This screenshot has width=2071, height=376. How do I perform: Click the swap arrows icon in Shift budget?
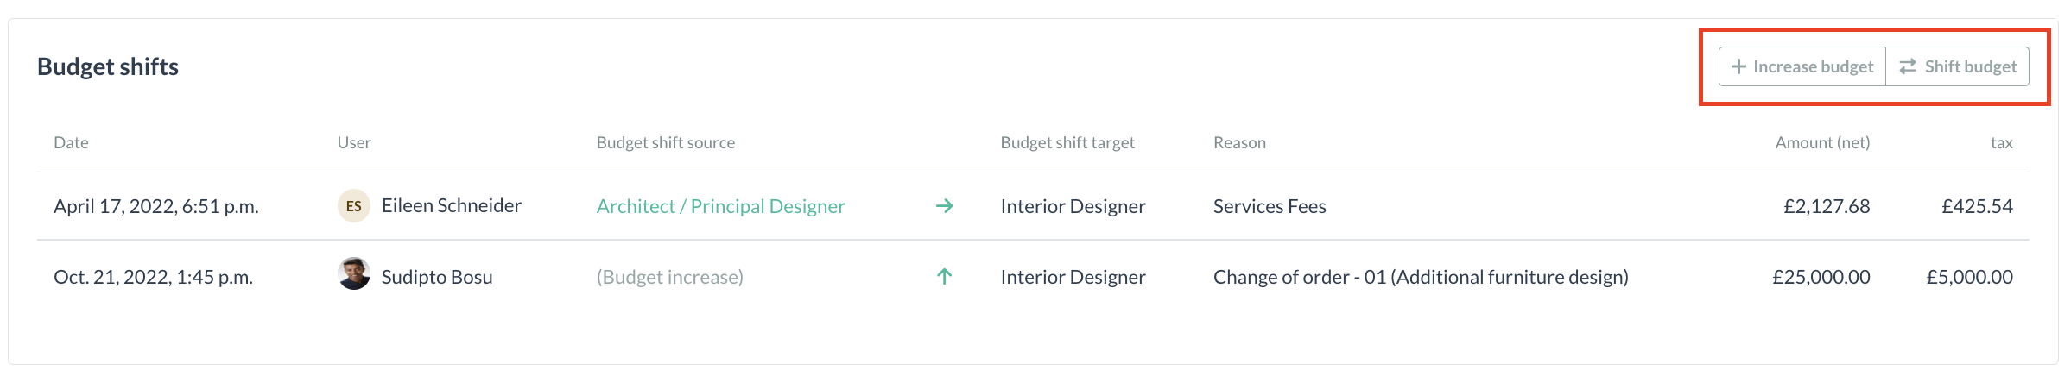(1908, 66)
